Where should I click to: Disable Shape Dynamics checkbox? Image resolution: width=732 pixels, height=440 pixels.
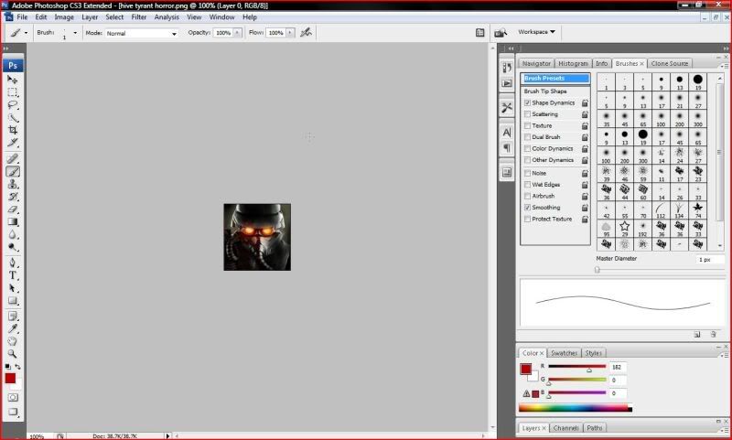coord(528,102)
